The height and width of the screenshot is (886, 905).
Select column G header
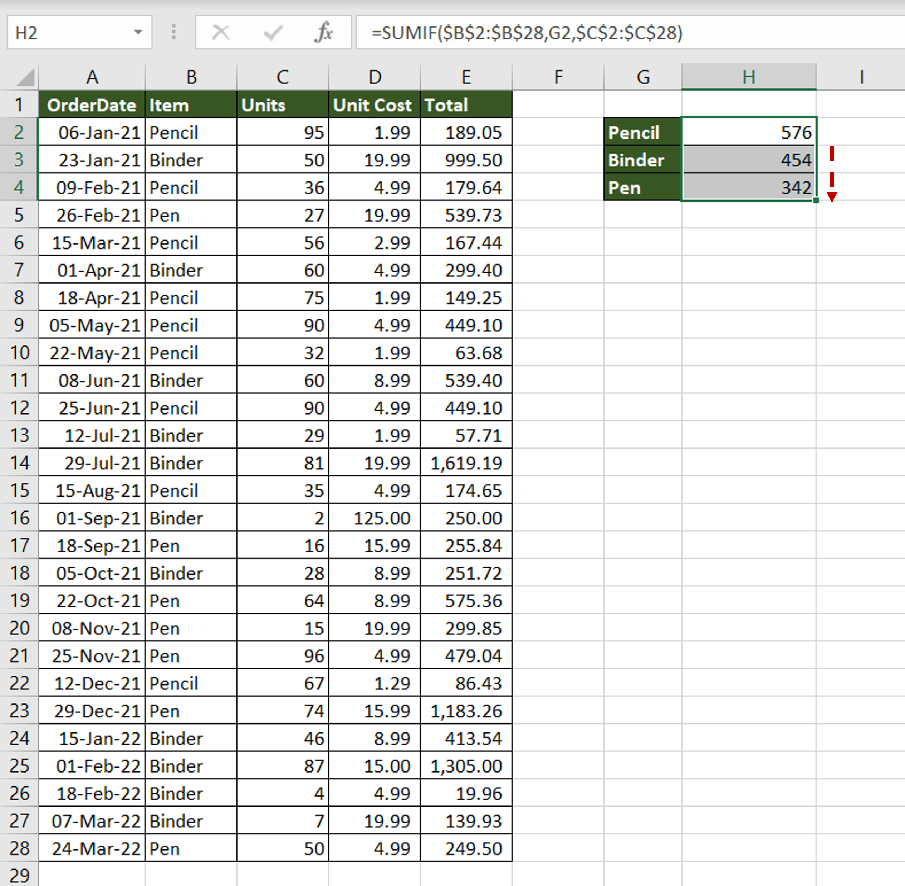coord(643,77)
